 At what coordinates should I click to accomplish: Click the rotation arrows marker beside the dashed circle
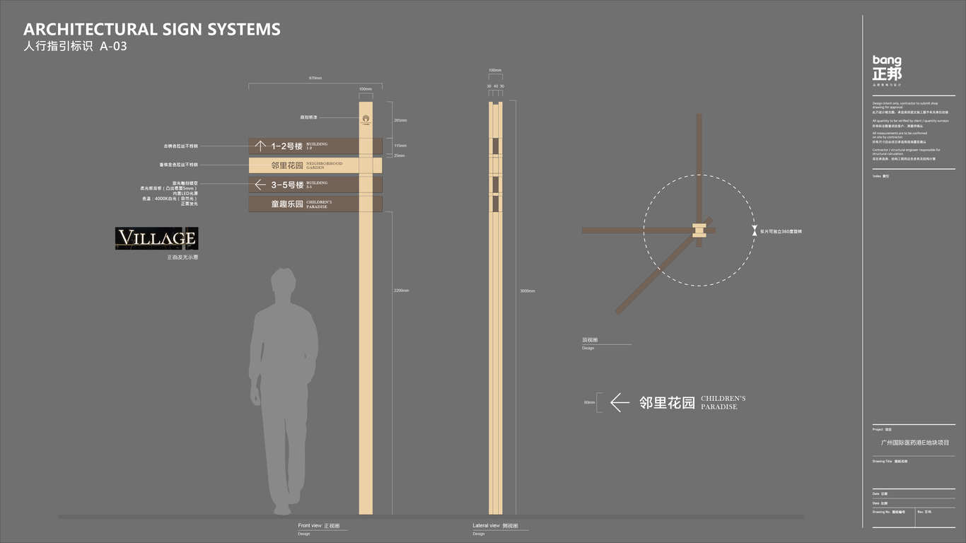tap(755, 231)
